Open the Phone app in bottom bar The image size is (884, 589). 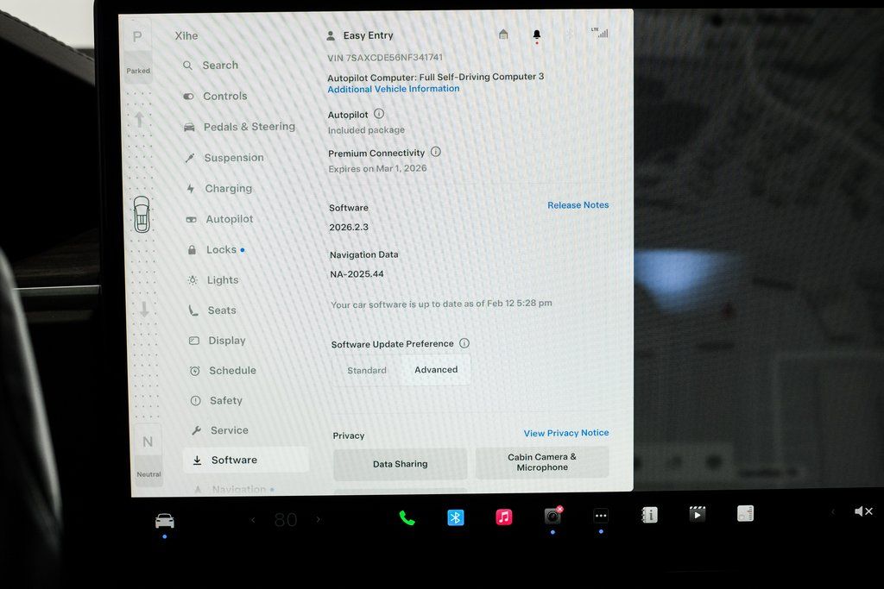point(407,517)
